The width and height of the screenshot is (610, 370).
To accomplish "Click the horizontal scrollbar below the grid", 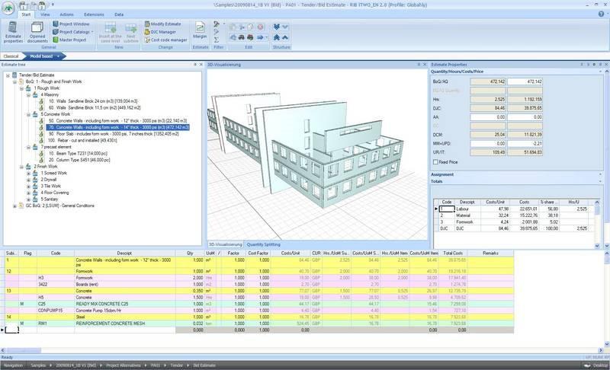I will pos(302,350).
